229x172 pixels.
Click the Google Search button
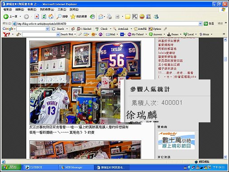tap(58, 29)
